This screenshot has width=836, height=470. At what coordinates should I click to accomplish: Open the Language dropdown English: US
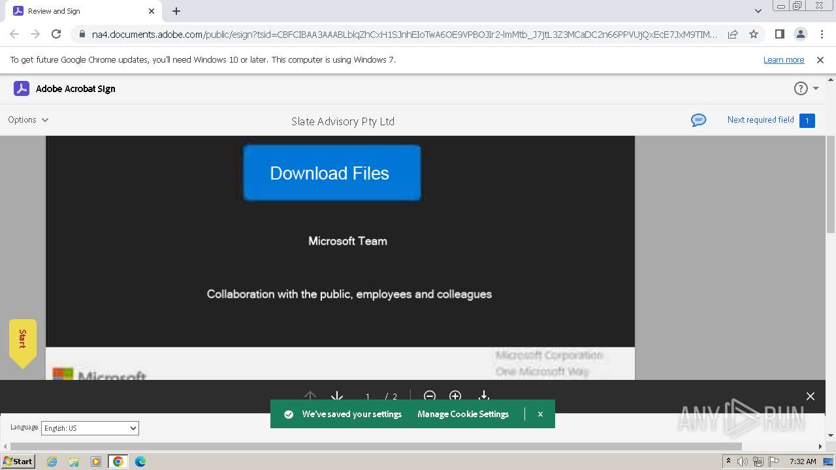[90, 428]
